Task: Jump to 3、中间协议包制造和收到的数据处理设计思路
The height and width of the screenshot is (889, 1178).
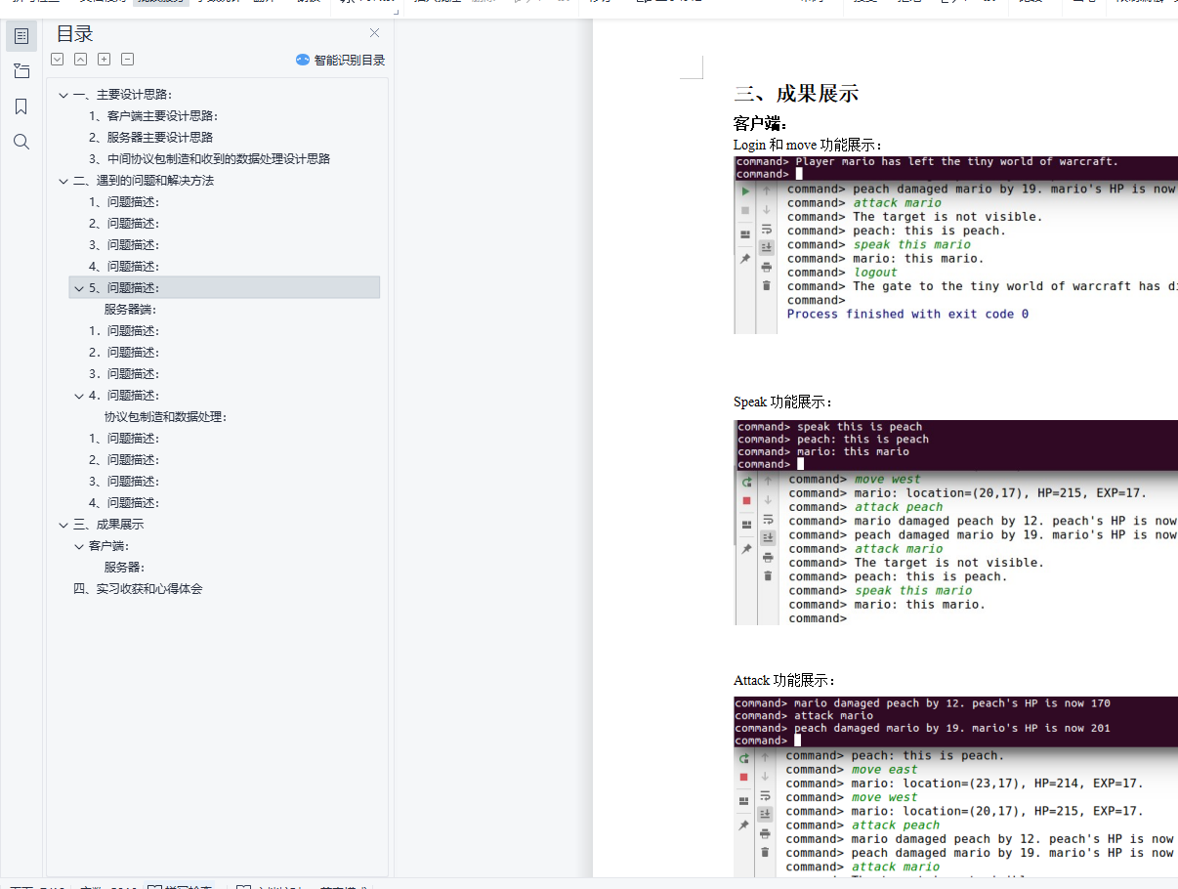Action: (x=209, y=159)
